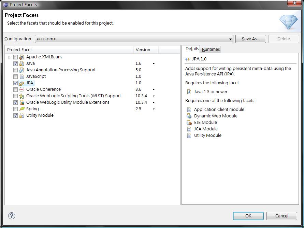Open help with the question mark icon
Image resolution: width=304 pixels, height=228 pixels.
click(x=12, y=216)
